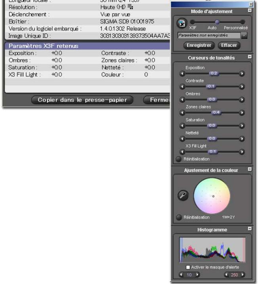This screenshot has height=284, width=258.
Task: Click the Ombres slider handle 0.0
Action: coord(212,99)
